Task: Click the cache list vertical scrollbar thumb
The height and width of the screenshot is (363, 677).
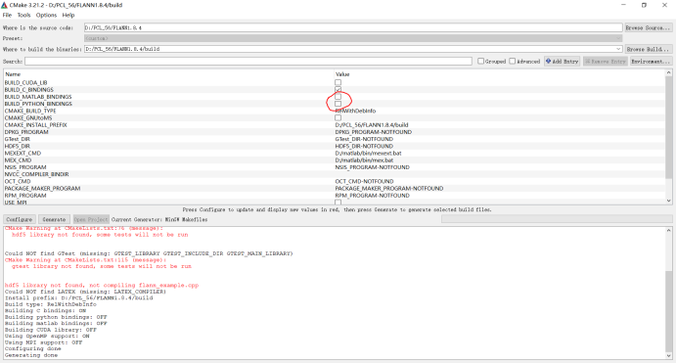Action: [x=669, y=128]
